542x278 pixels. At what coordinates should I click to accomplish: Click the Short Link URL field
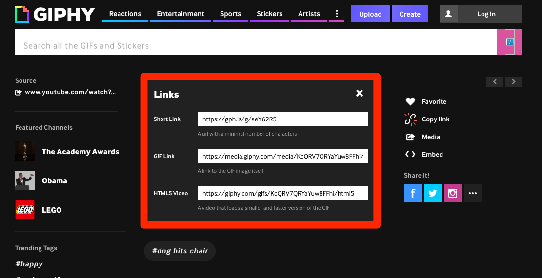[x=283, y=119]
